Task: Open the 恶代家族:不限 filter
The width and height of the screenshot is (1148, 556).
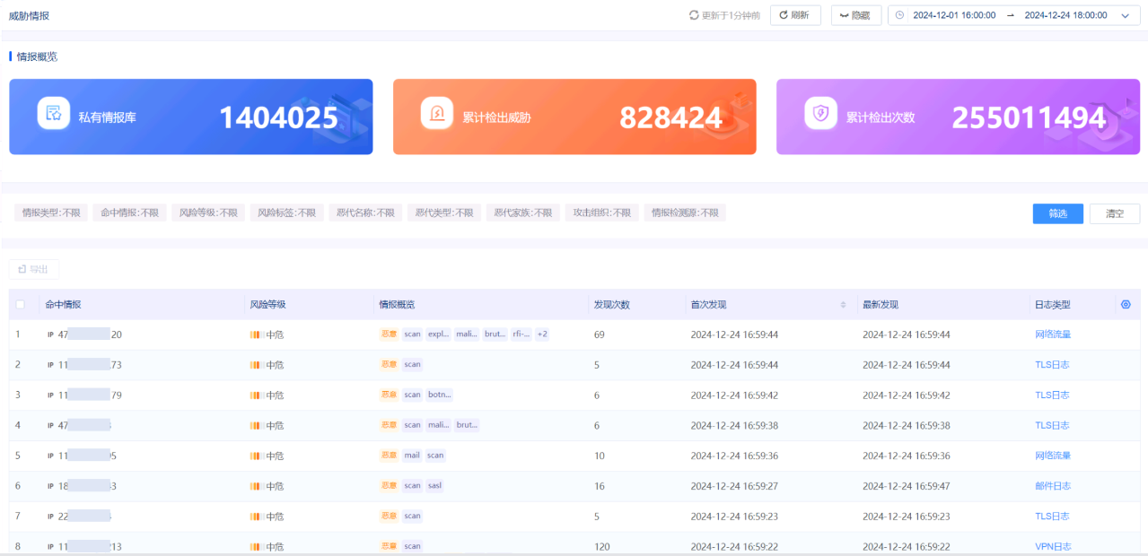Action: point(523,213)
